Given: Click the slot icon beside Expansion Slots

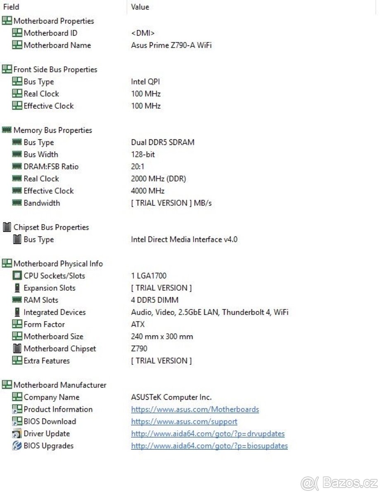Looking at the screenshot, I should tap(17, 288).
